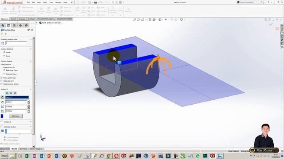Select Selected Plane offset option
The image size is (284, 159).
click(x=4, y=74)
